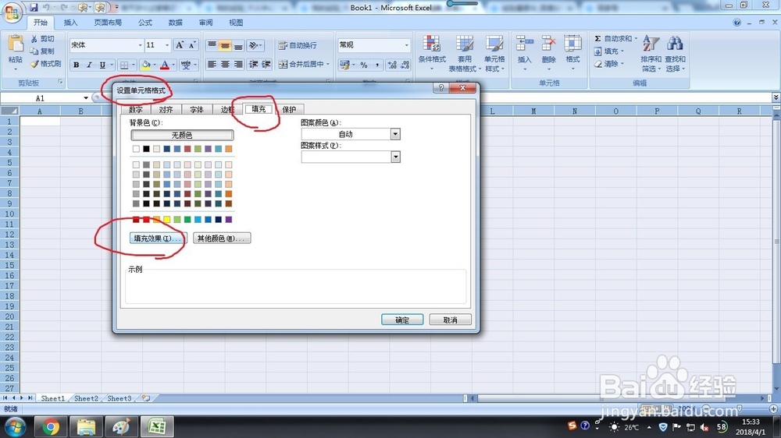Select the Sheet3 worksheet tab
The width and height of the screenshot is (781, 438).
(x=119, y=398)
